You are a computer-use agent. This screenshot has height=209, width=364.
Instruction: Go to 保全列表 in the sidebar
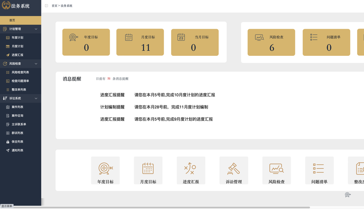coord(17,141)
